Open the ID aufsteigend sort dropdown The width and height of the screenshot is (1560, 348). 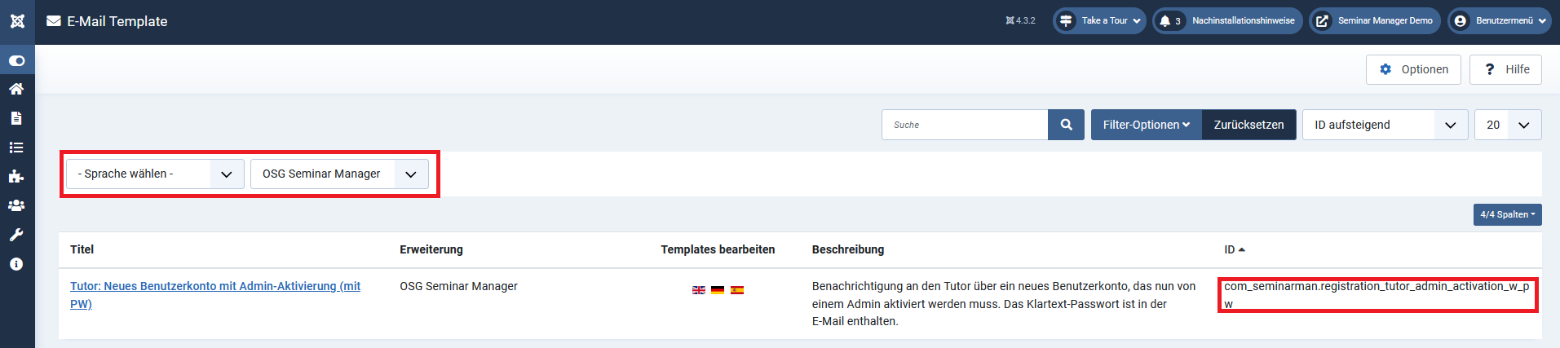1385,125
